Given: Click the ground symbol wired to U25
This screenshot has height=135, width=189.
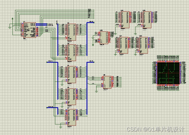Looking at the screenshot, I should point(136,34).
